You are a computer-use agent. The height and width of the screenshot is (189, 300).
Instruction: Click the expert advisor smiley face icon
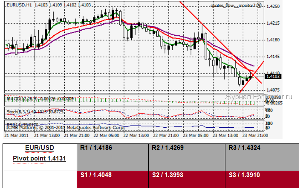point(259,6)
